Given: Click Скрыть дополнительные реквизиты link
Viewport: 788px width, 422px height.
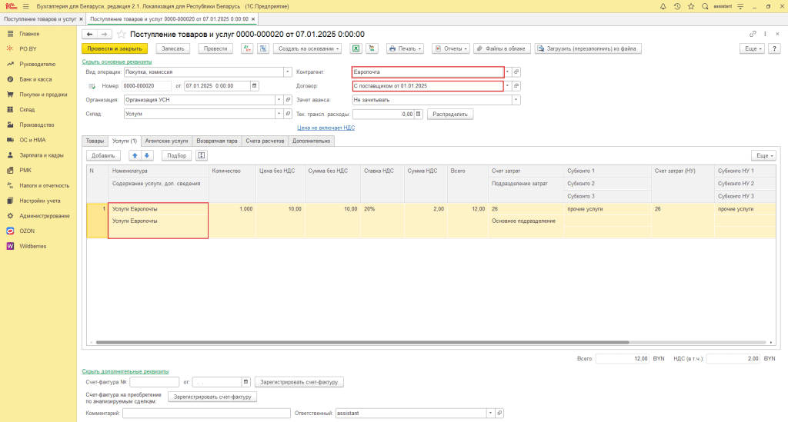Looking at the screenshot, I should 125,371.
